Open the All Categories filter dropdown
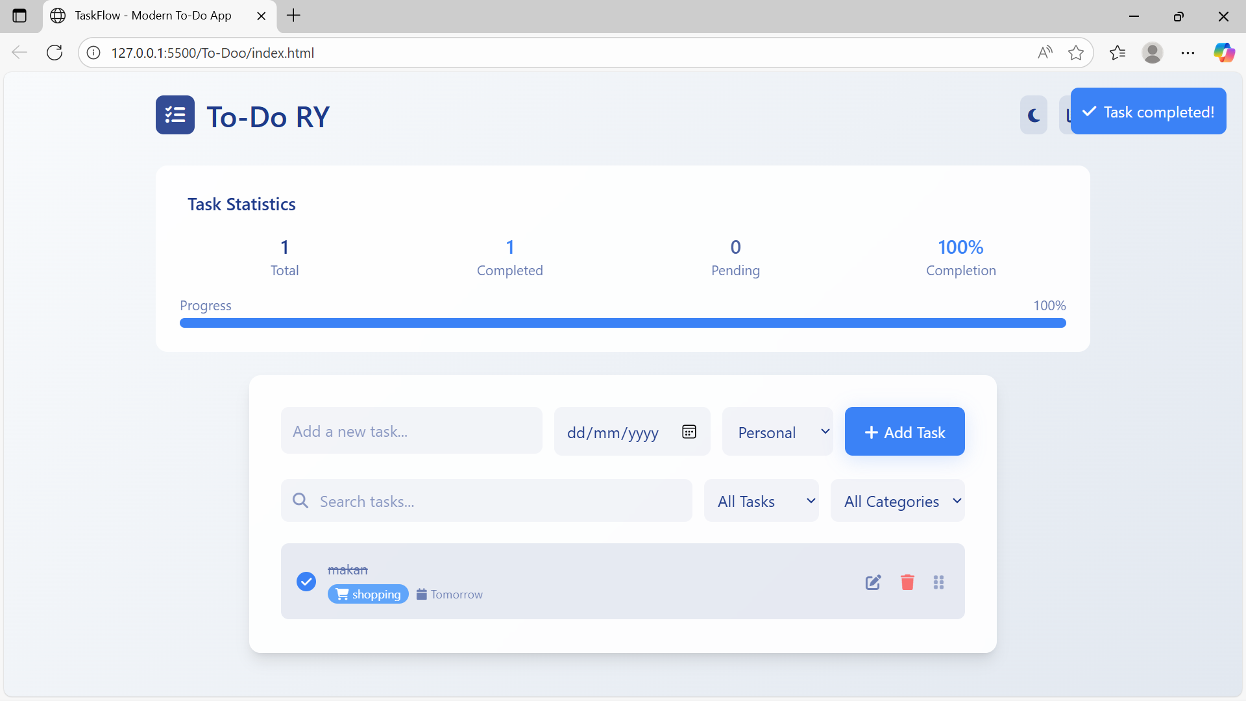 click(898, 500)
